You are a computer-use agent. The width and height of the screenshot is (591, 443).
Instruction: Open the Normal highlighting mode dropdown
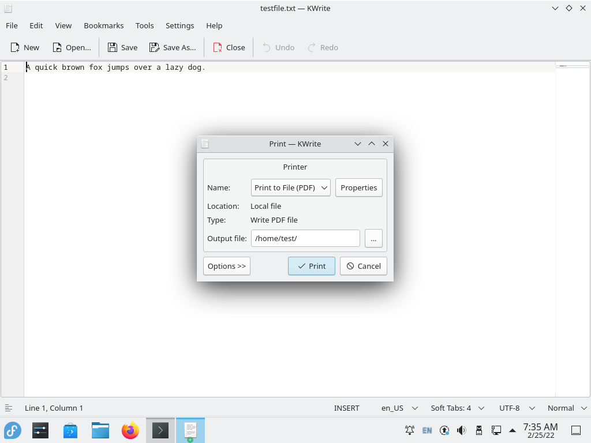point(567,408)
